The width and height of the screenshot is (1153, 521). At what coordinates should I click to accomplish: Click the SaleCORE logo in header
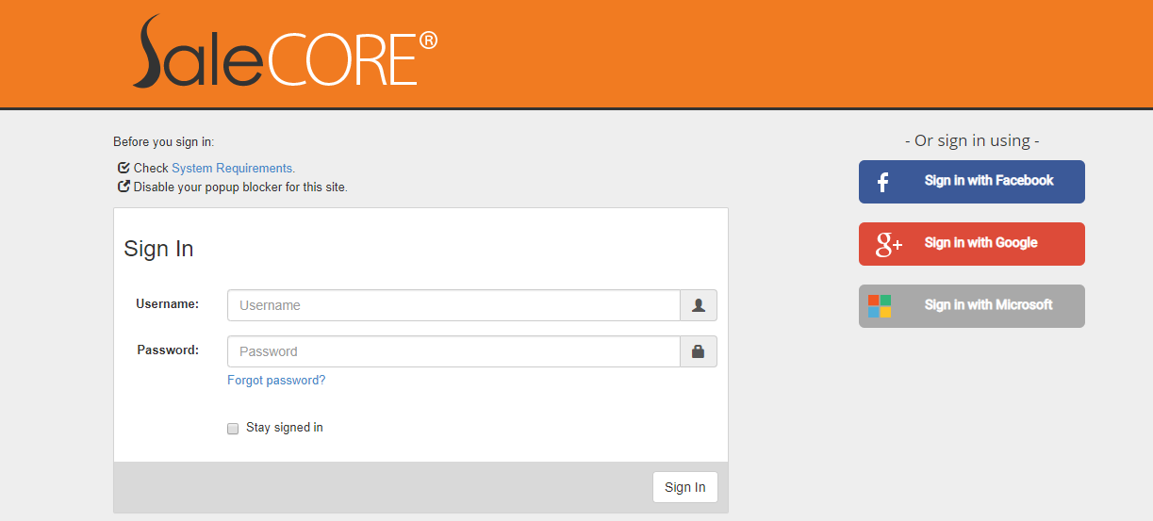tap(285, 53)
